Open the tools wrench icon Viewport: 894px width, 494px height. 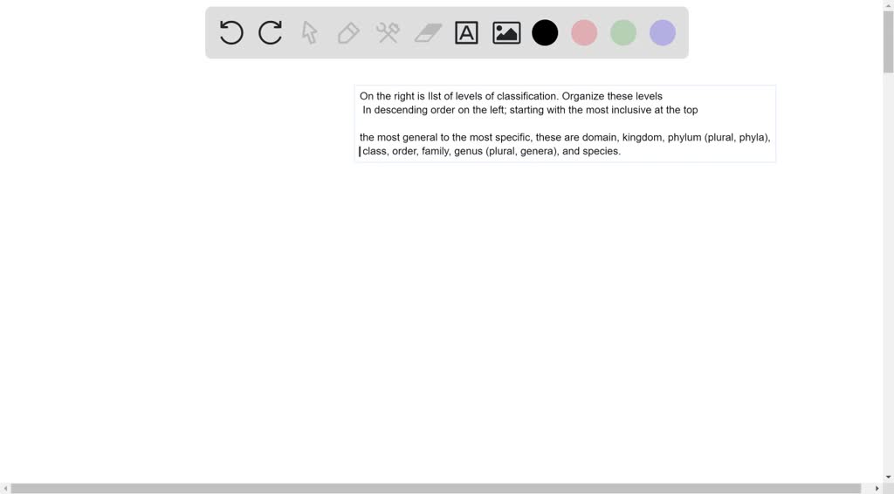(x=388, y=32)
